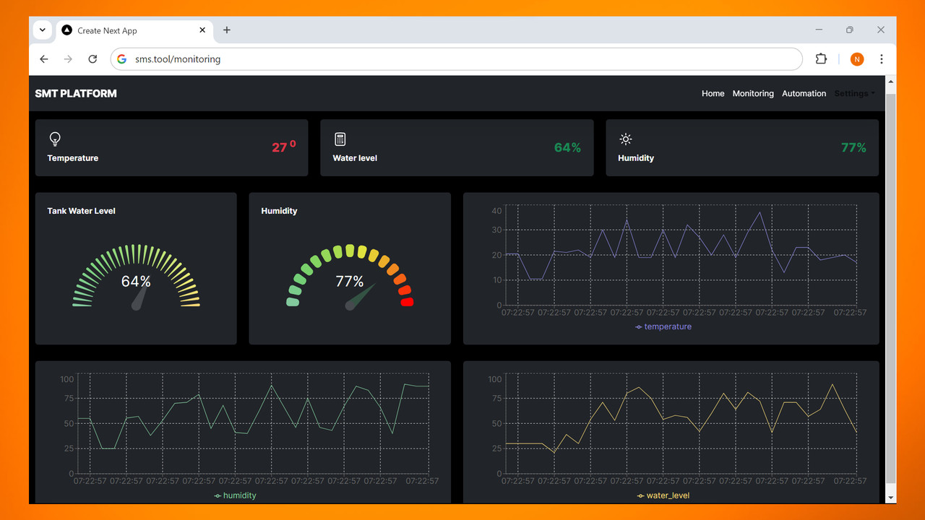Click the browser back arrow
The image size is (925, 520).
(x=44, y=59)
